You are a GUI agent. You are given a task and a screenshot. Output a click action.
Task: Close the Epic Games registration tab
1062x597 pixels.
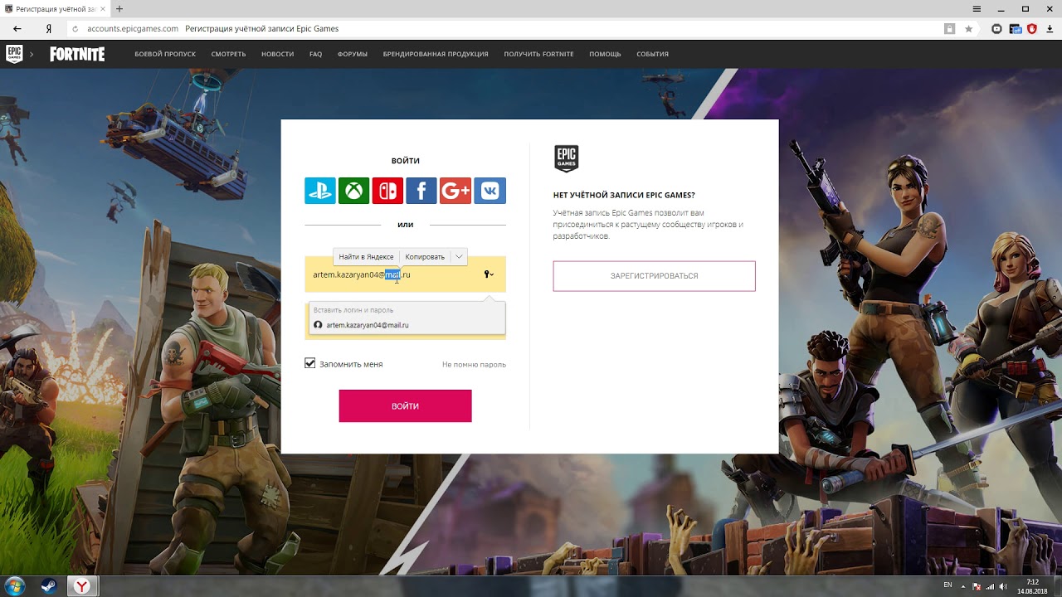[x=103, y=8]
